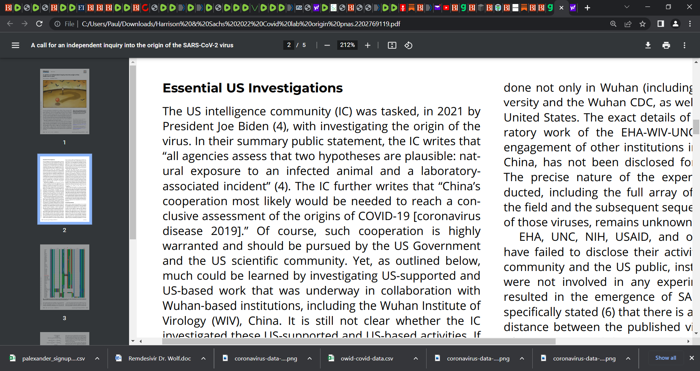Expand options for third coronavirus-data png
Screen dimensions: 700x371
pyautogui.click(x=628, y=358)
